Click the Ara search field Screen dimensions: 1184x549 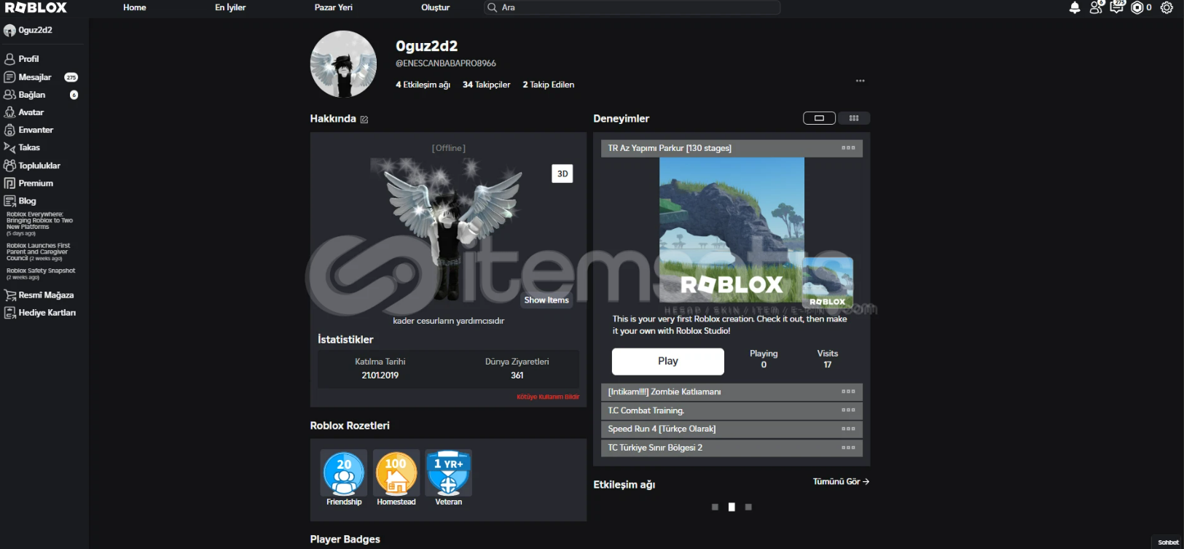[632, 8]
